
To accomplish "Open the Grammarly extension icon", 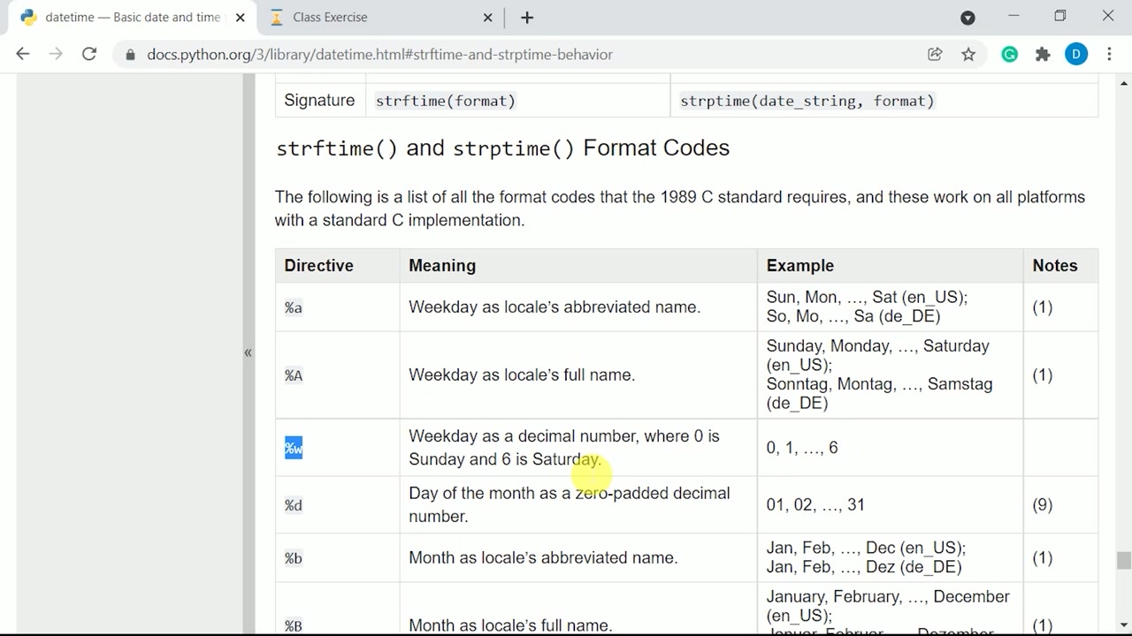I will pos(1009,55).
